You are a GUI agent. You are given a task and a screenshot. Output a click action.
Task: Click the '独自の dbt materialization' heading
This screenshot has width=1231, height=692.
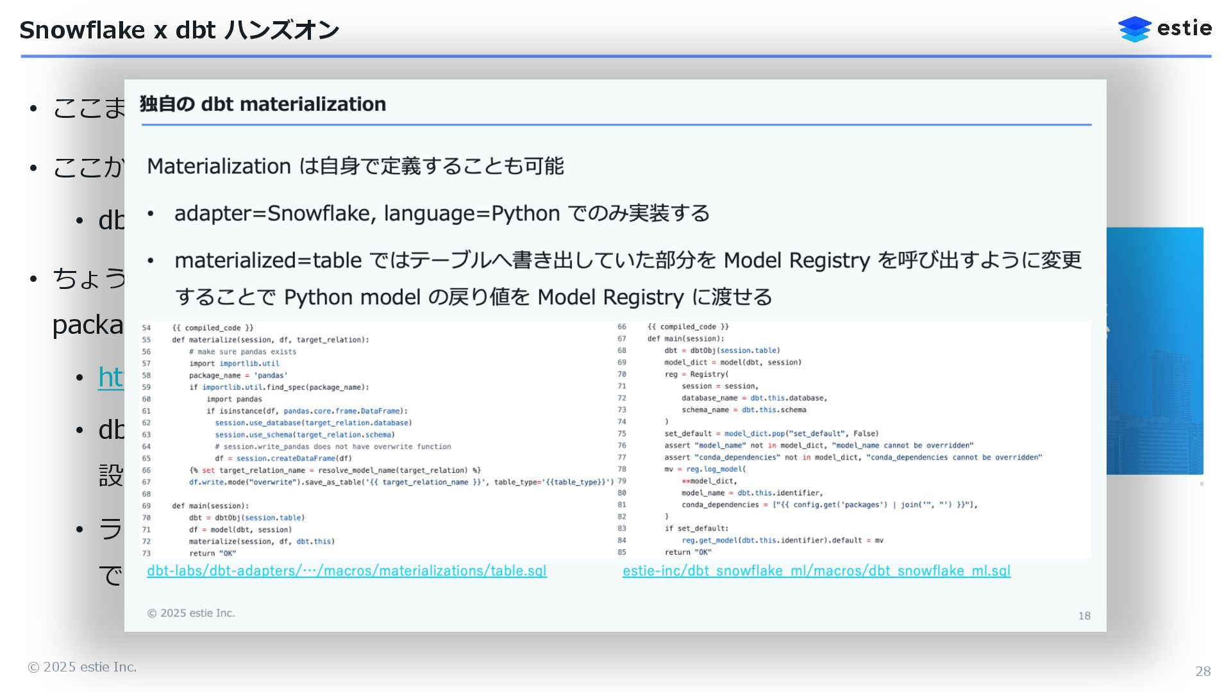[x=263, y=104]
